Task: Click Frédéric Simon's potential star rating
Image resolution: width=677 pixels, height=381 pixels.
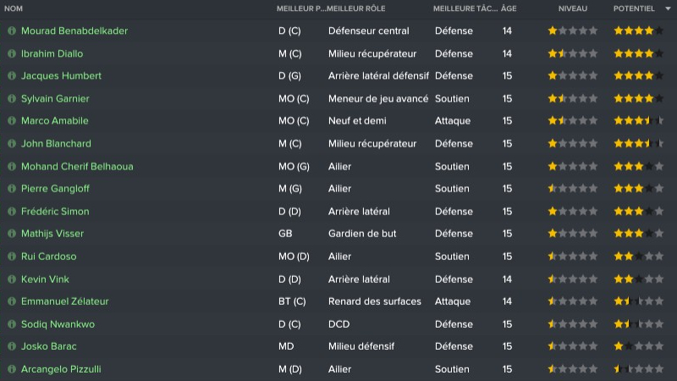Action: pyautogui.click(x=638, y=212)
